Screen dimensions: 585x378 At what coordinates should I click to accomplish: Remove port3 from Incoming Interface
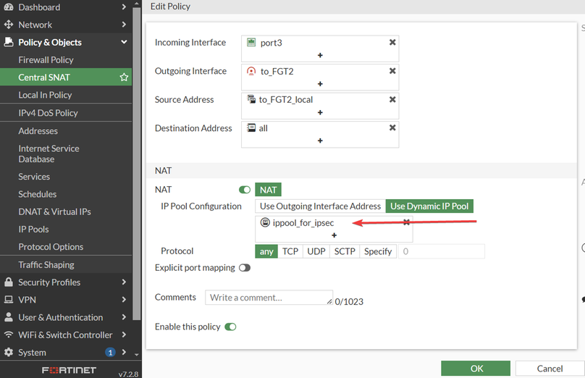click(392, 43)
